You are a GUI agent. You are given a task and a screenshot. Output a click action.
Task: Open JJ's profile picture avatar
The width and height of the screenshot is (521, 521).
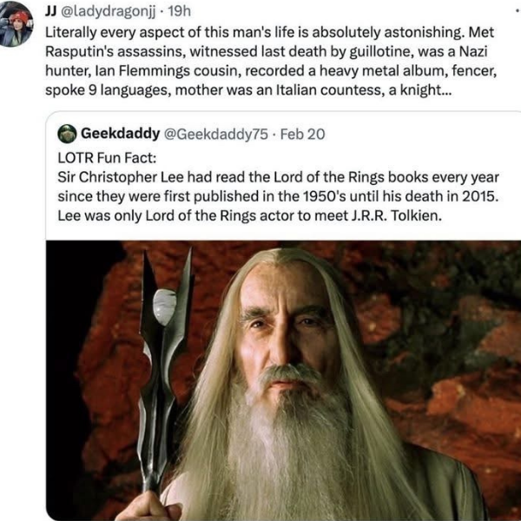[x=16, y=23]
